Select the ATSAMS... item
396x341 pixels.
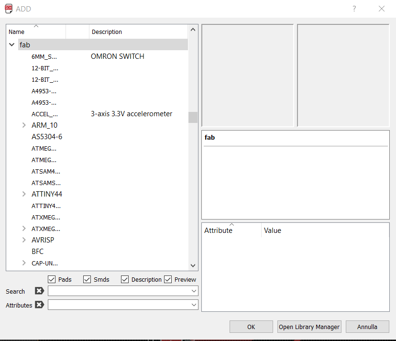pos(46,183)
